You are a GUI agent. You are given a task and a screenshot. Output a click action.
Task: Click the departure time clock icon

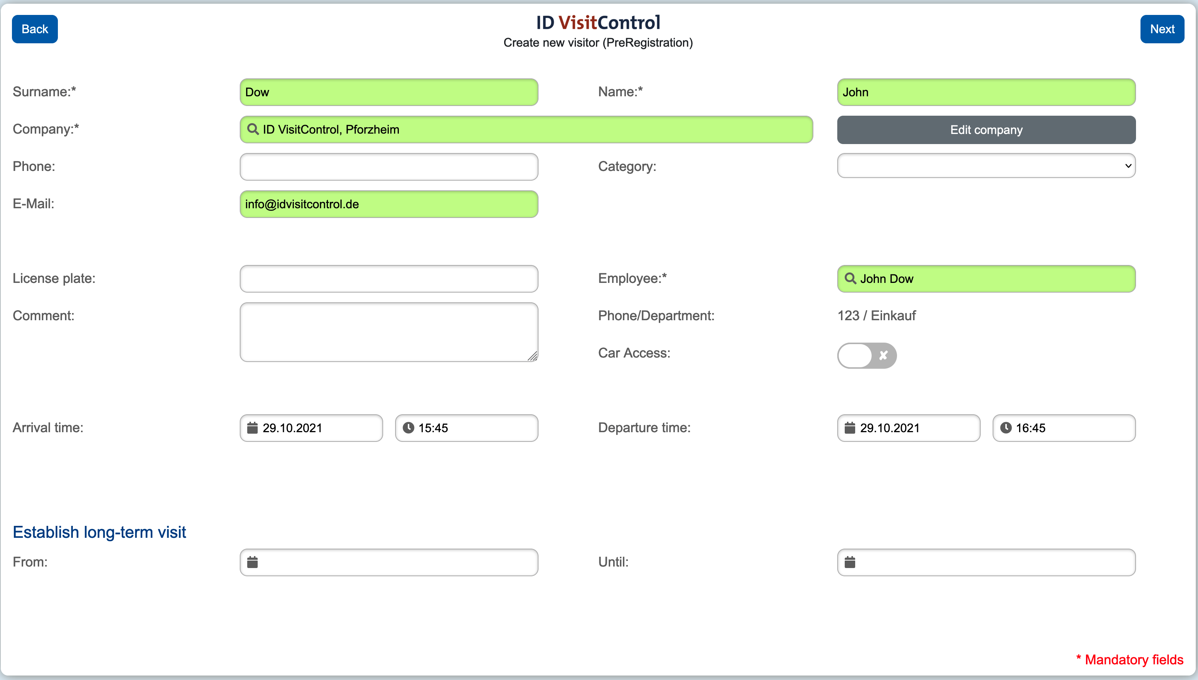click(x=1006, y=427)
